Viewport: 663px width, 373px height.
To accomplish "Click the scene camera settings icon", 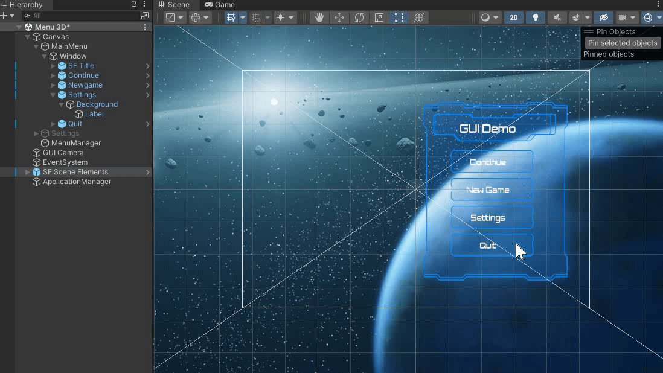I will tap(623, 18).
